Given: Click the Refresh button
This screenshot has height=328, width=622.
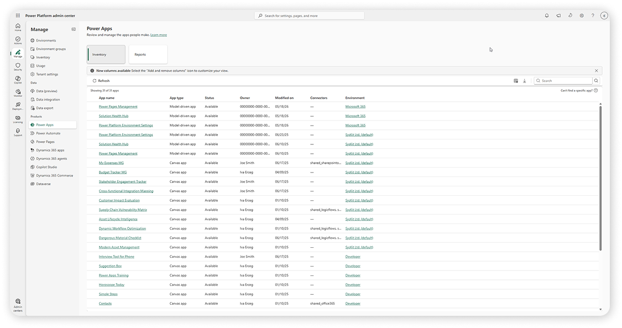Looking at the screenshot, I should pos(101,81).
